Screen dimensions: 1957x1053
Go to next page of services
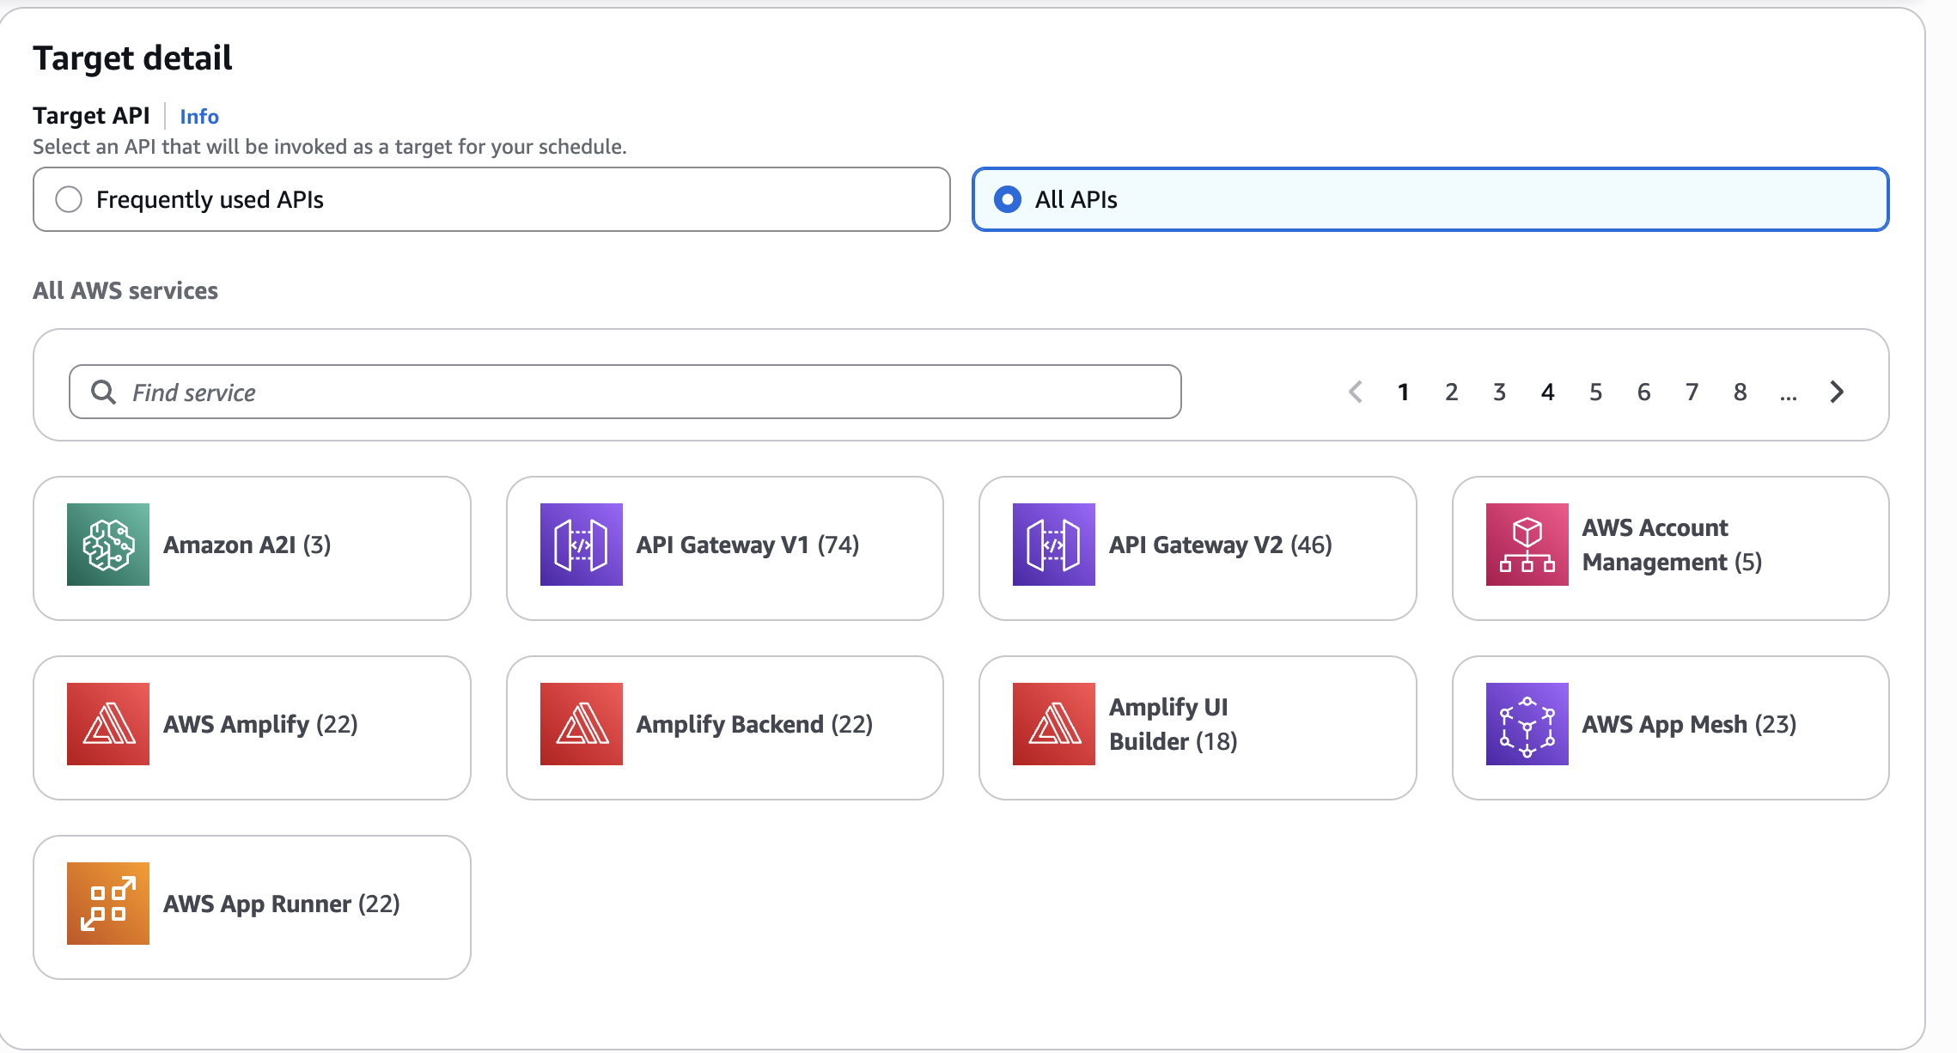(1837, 392)
